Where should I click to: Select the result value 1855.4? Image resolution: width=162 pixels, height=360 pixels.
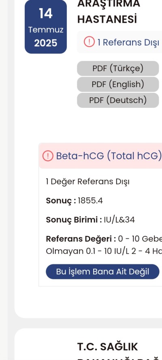90,201
